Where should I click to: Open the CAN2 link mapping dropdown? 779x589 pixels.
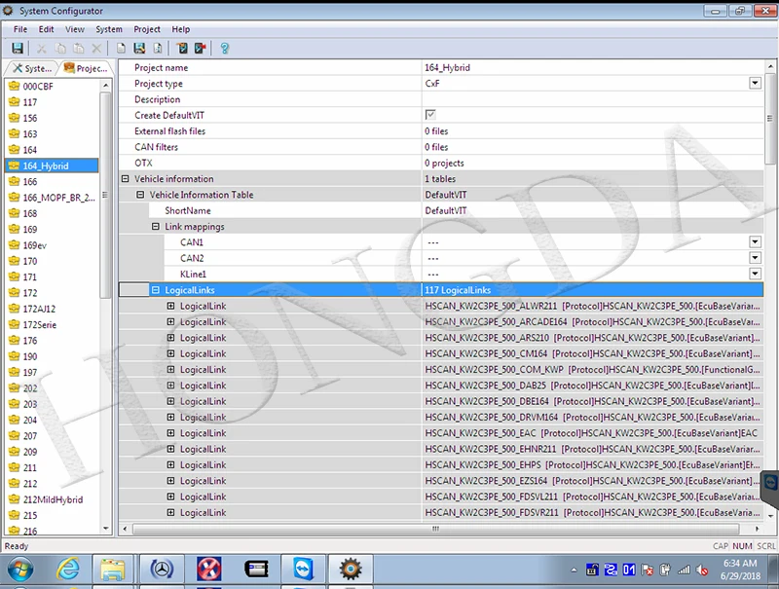click(x=756, y=258)
